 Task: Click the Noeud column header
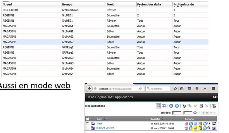point(32,4)
